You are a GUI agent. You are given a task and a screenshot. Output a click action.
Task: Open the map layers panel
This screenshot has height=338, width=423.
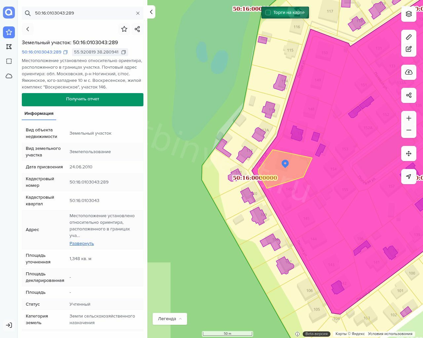pos(409,14)
